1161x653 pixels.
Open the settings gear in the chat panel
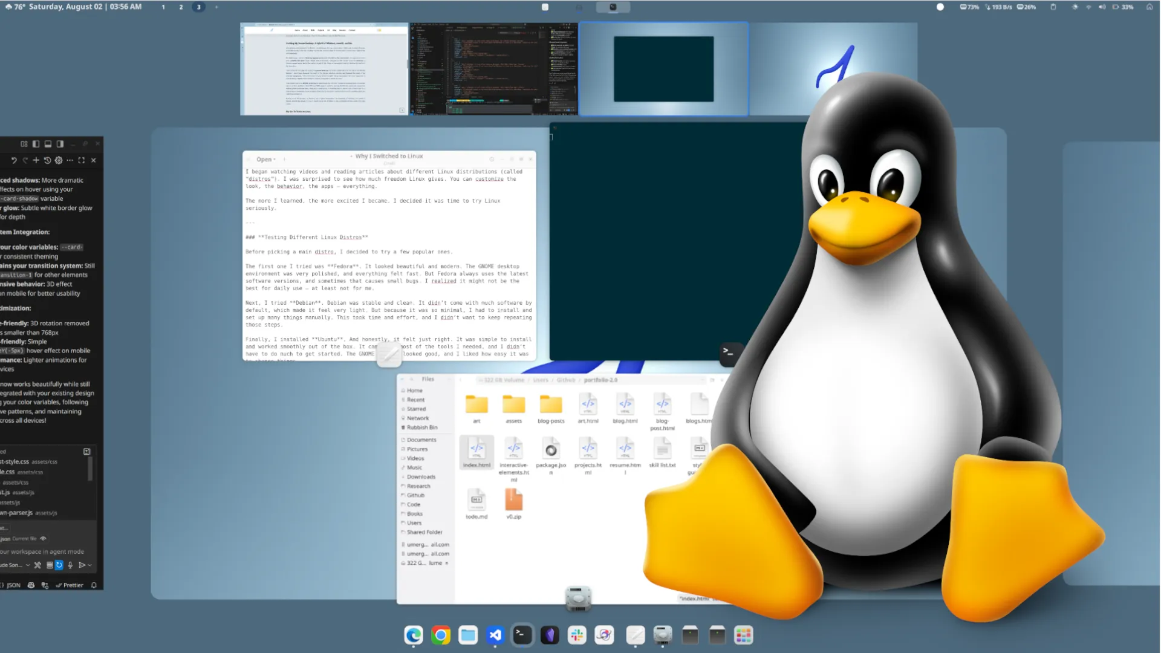point(59,161)
